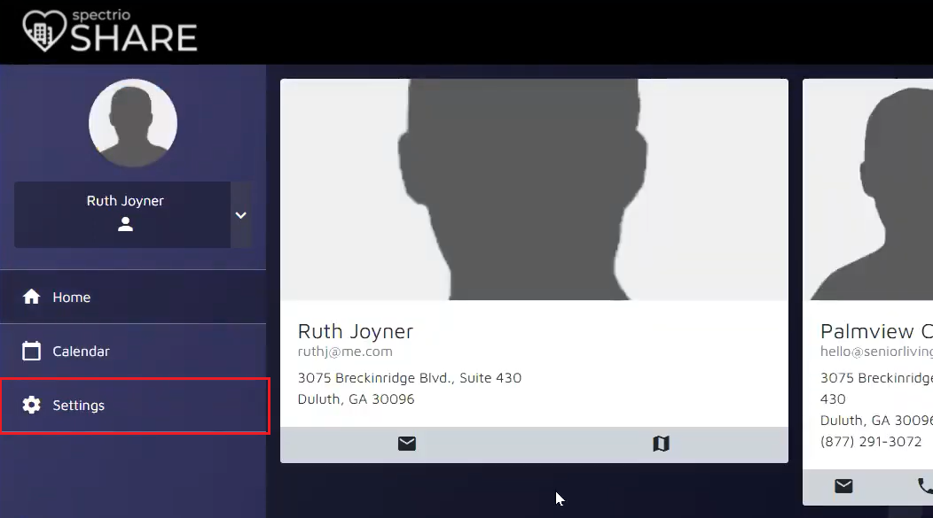Click phone icon on Palmview card

tap(924, 485)
